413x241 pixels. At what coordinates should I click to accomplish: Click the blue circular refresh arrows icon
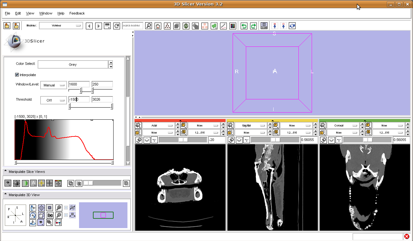pos(292,26)
